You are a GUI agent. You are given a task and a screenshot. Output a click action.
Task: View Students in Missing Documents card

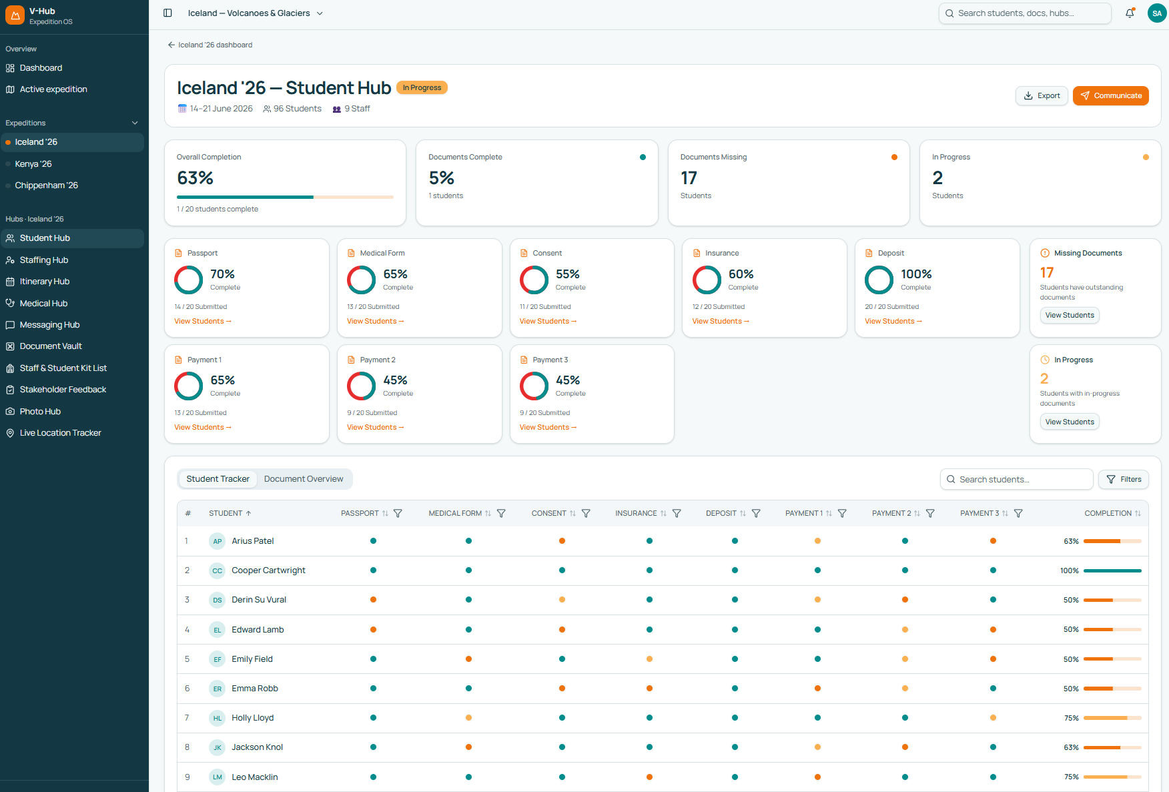point(1070,316)
